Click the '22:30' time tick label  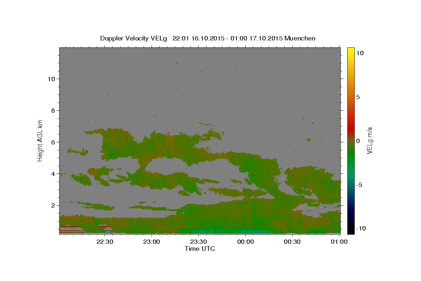point(105,242)
